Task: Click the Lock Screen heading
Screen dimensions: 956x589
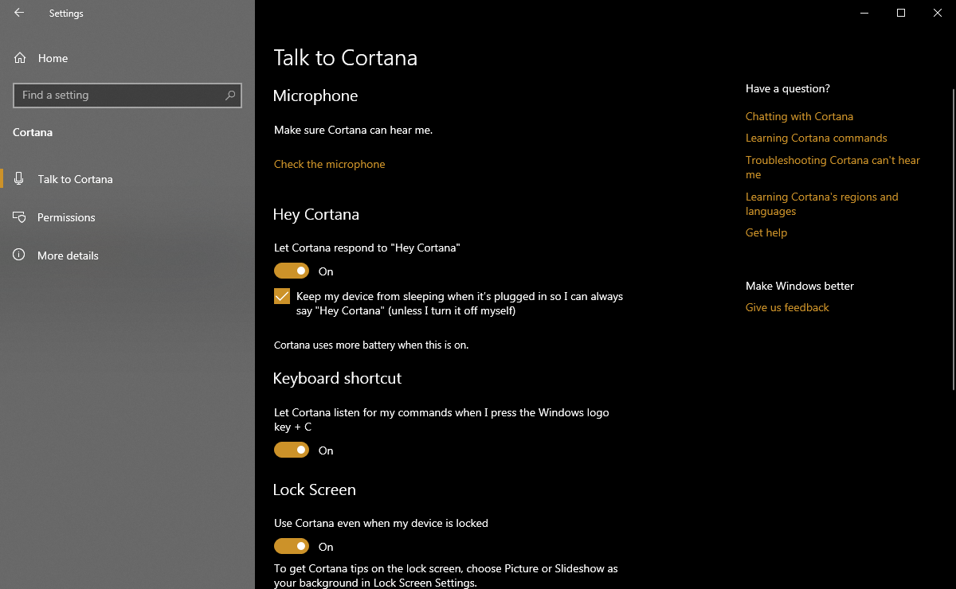Action: tap(315, 490)
